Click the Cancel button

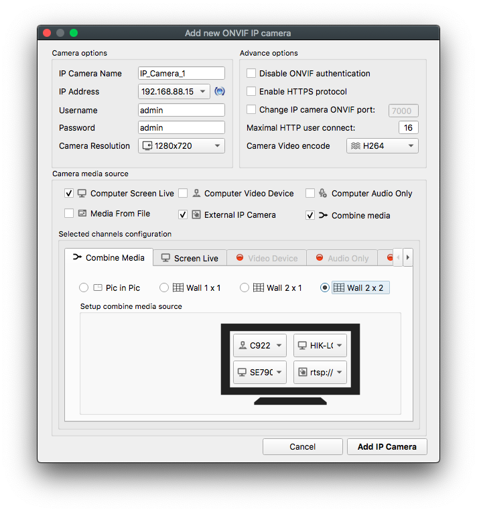(x=302, y=447)
